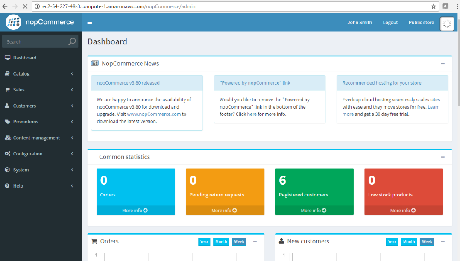Viewport: 460px width, 261px height.
Task: Open the Sales menu item
Action: click(41, 89)
